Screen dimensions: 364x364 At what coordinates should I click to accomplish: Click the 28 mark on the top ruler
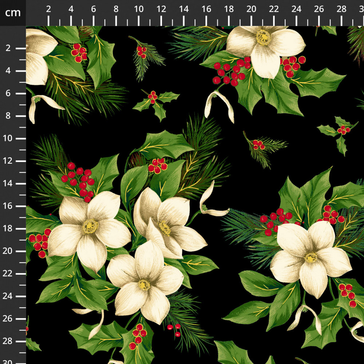pyautogui.click(x=341, y=9)
